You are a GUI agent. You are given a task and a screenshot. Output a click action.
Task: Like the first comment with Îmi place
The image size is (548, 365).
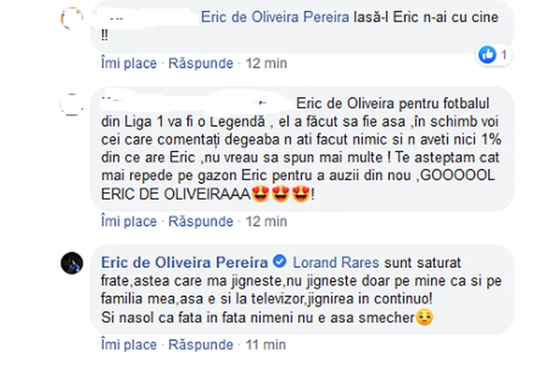129,63
